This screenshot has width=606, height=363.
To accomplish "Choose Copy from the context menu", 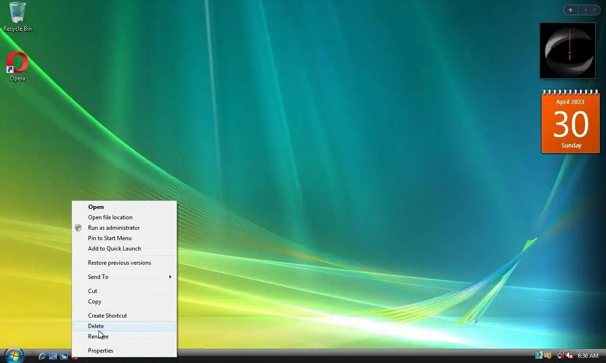I will pyautogui.click(x=124, y=302).
